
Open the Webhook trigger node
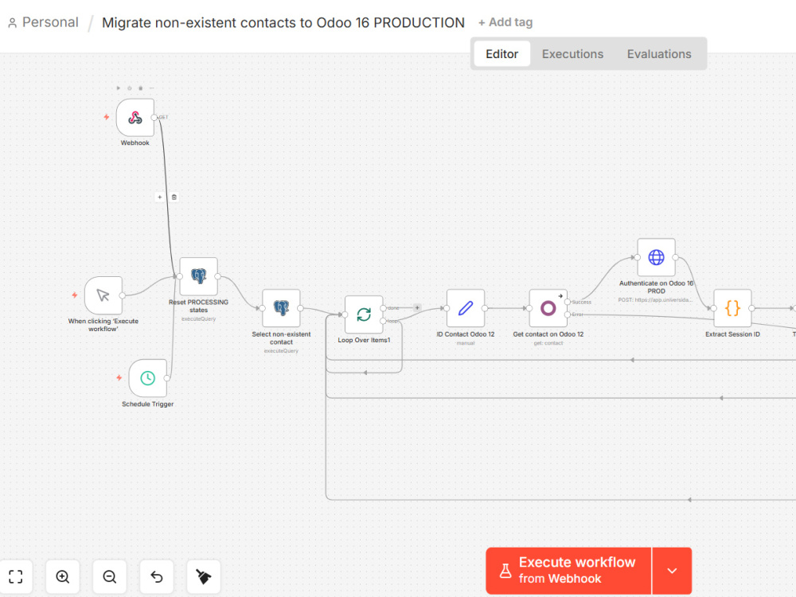click(135, 118)
